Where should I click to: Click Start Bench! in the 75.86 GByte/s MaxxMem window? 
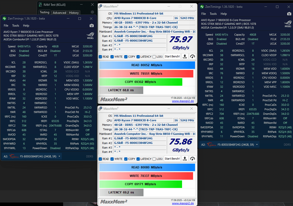(172, 159)
